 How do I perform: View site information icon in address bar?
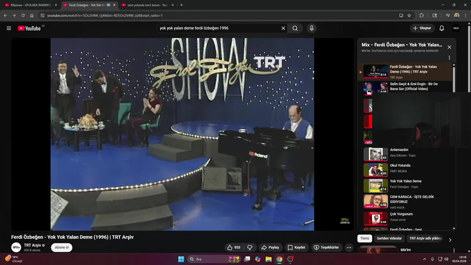[x=42, y=15]
